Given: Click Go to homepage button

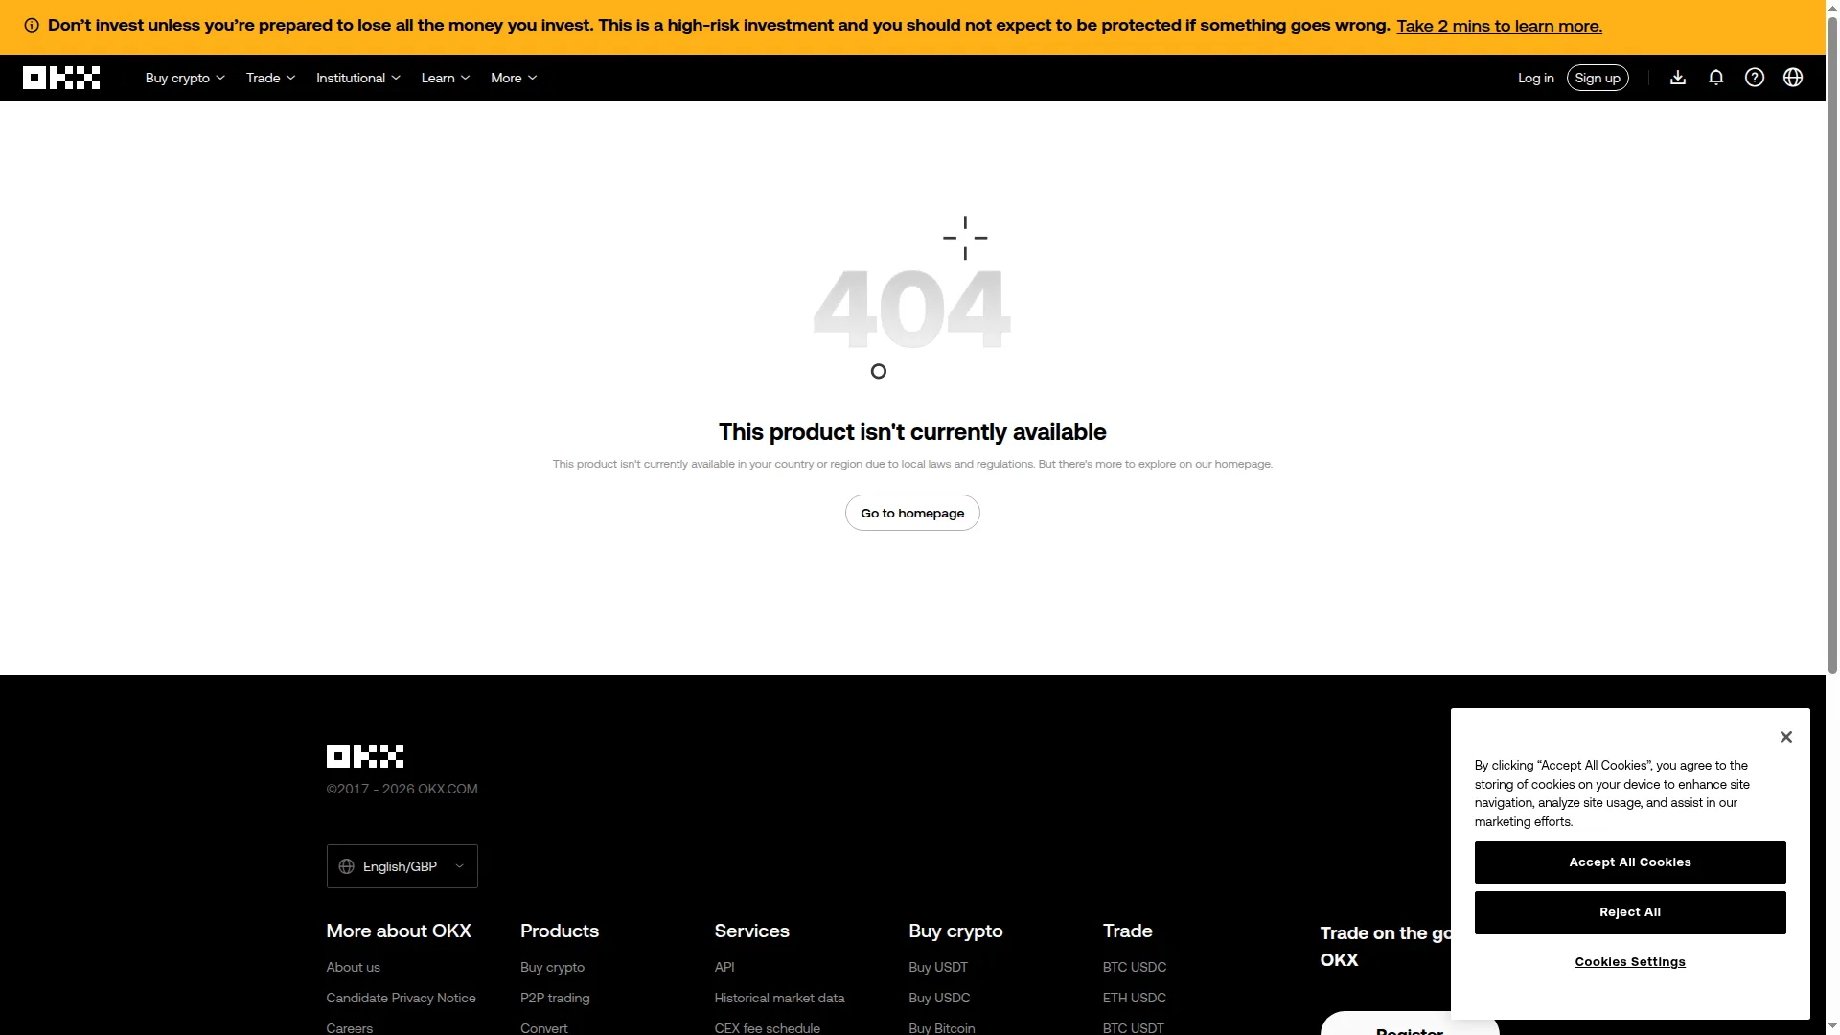Looking at the screenshot, I should 911,513.
